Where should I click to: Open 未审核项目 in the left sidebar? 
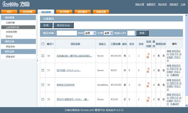pyautogui.click(x=12, y=32)
